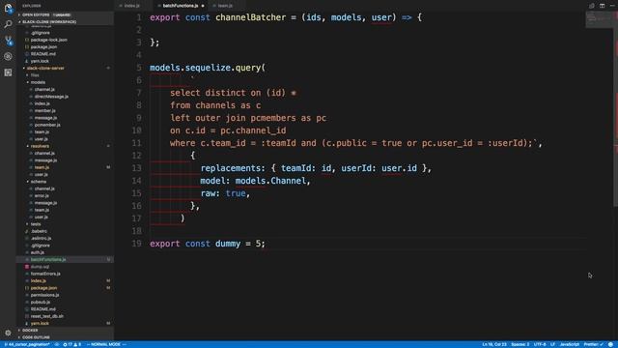Open the Explorer view in activity bar
This screenshot has width=618, height=348.
click(x=8, y=8)
